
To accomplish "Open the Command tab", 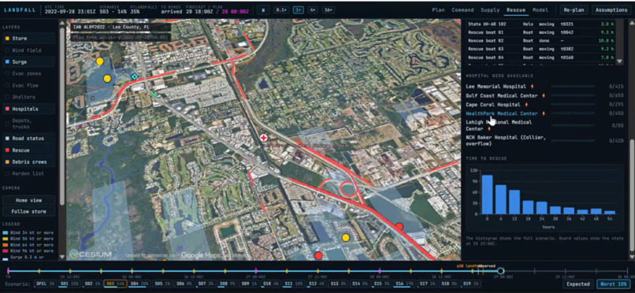I will pos(462,10).
